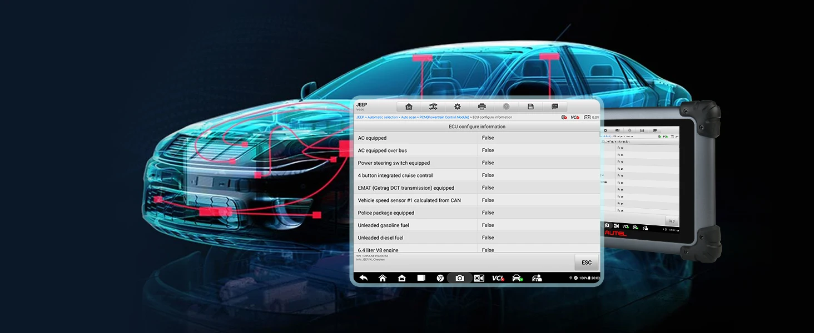Open Automatic selection breadcrumb link
Image resolution: width=814 pixels, height=333 pixels.
(x=383, y=117)
